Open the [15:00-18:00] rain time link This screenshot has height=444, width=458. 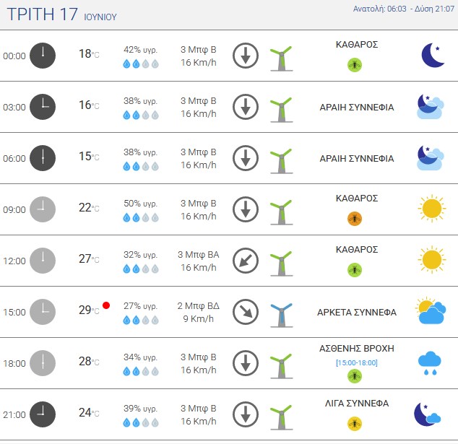[x=357, y=363]
